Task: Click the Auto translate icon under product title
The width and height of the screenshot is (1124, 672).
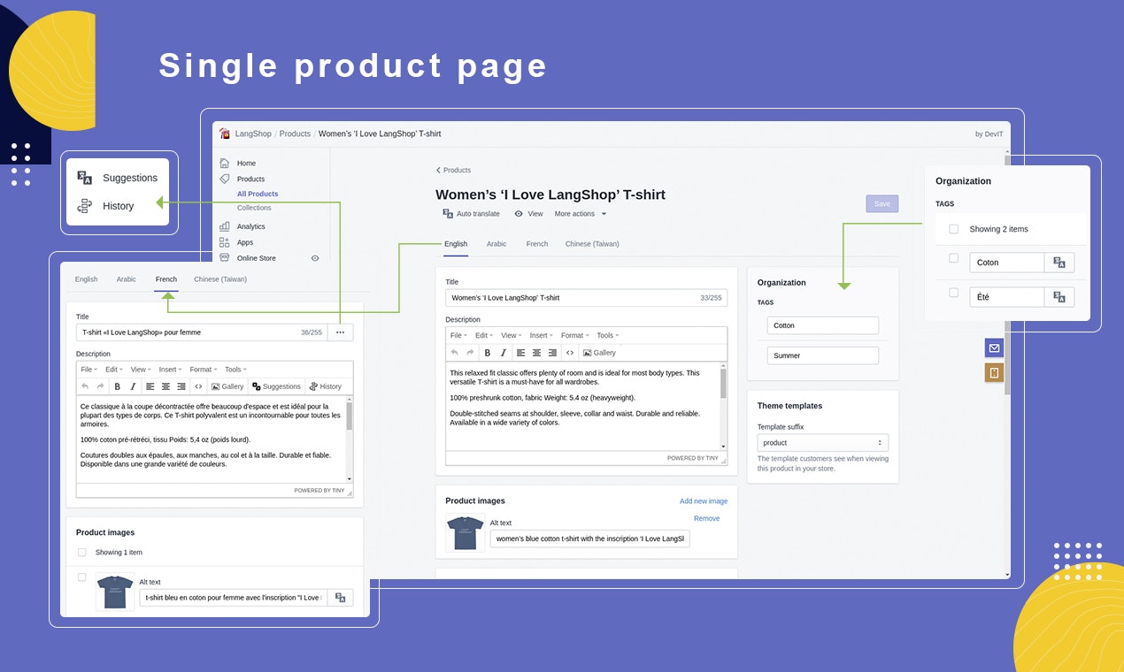Action: 448,214
